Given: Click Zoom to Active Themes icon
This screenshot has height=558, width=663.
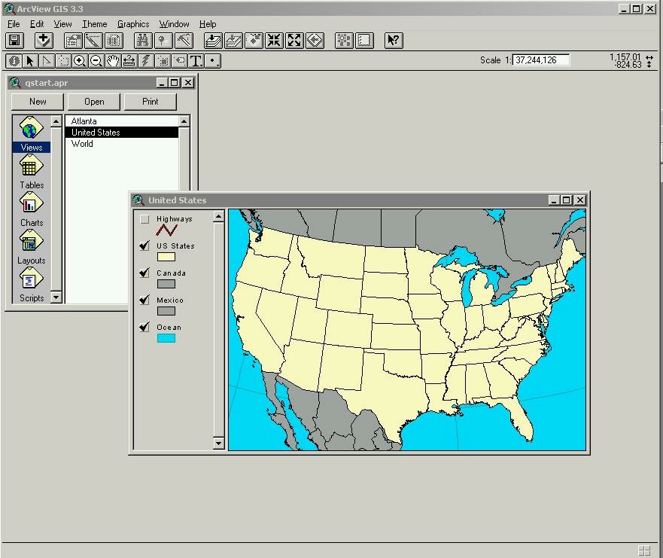Looking at the screenshot, I should (x=233, y=41).
